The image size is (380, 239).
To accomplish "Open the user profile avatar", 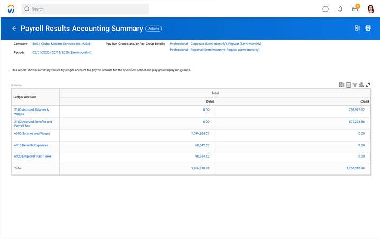I will pyautogui.click(x=371, y=9).
